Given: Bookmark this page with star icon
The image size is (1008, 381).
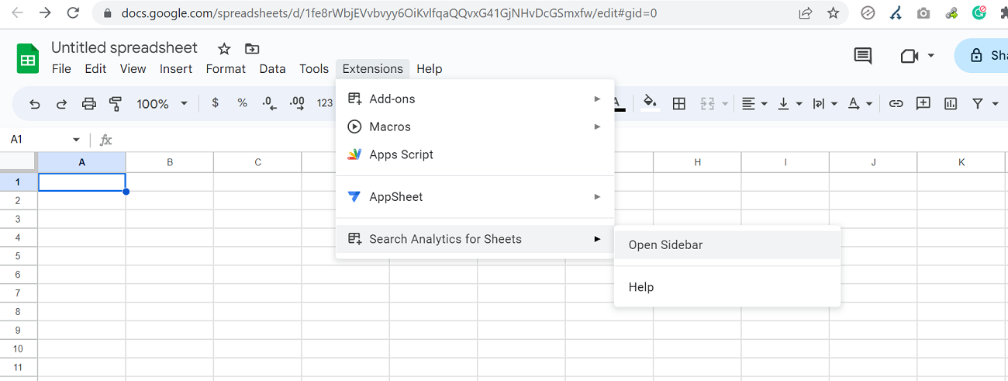Looking at the screenshot, I should [834, 13].
